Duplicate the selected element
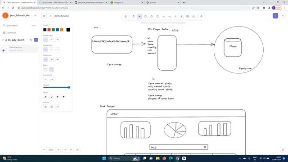The image size is (288, 162). [45, 107]
